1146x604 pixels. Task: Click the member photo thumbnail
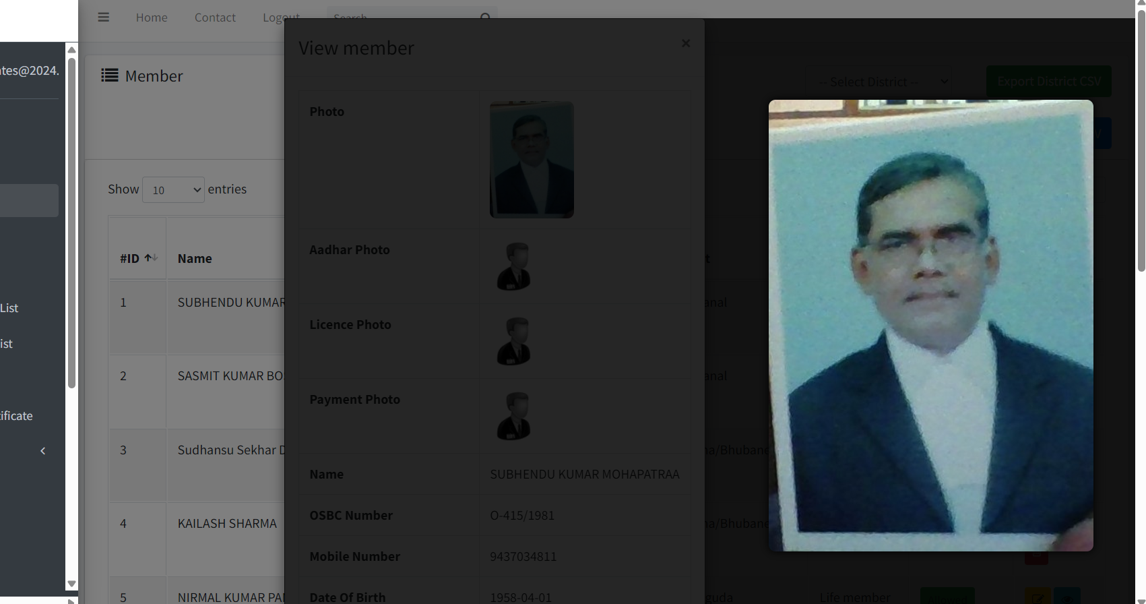(x=532, y=160)
